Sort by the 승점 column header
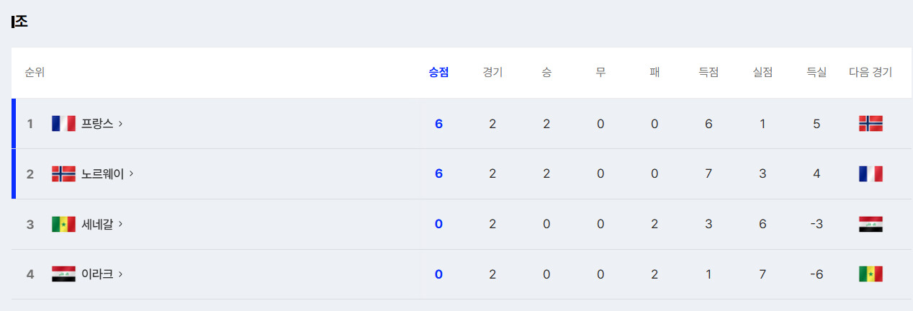Screen dimensions: 913x311 tap(438, 72)
